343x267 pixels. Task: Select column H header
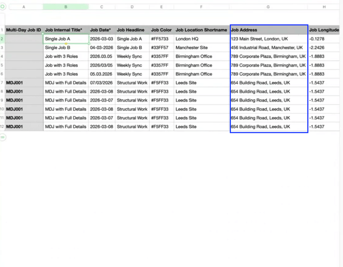coord(325,7)
